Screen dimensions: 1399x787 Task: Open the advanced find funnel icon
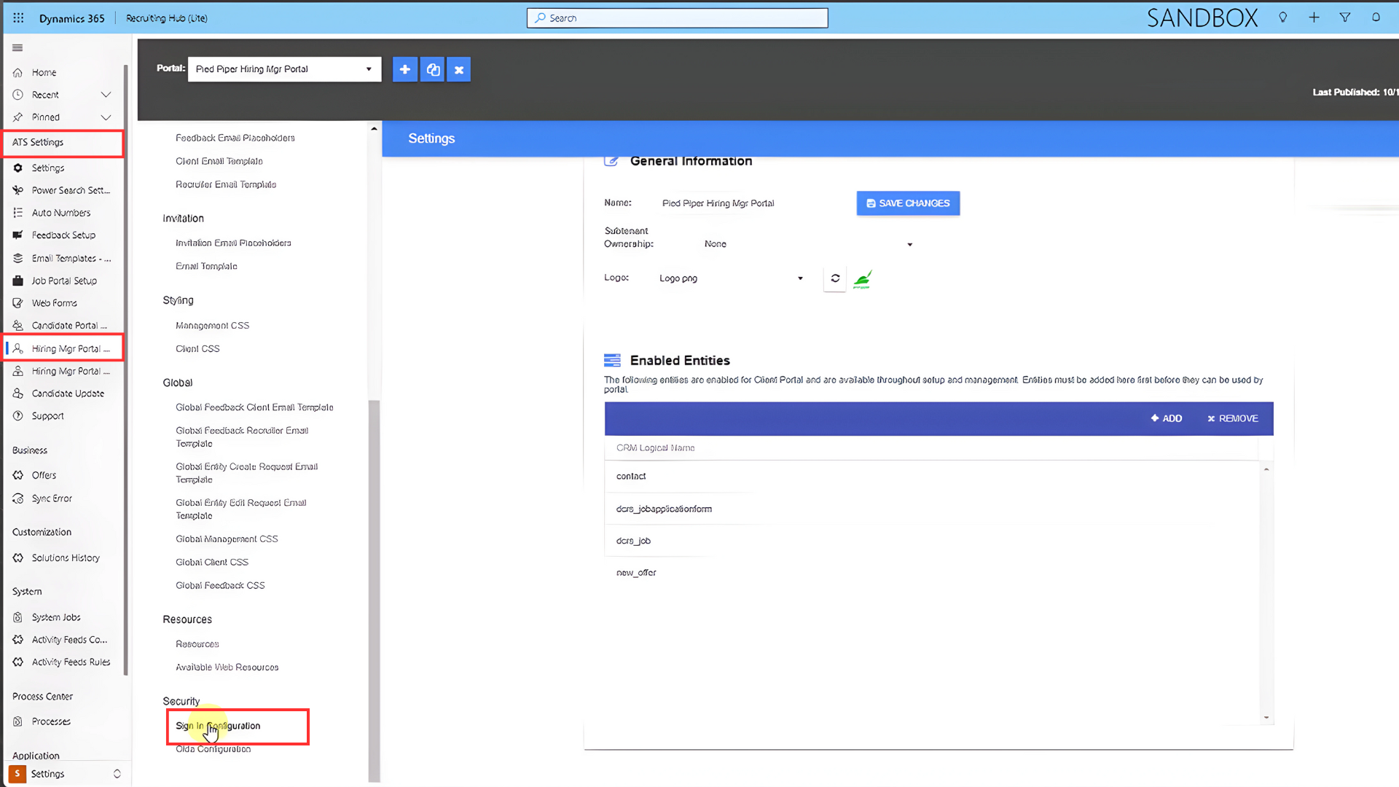[x=1345, y=17]
